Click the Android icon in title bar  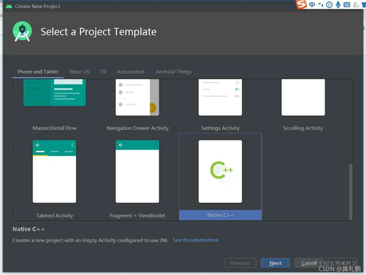pos(9,6)
